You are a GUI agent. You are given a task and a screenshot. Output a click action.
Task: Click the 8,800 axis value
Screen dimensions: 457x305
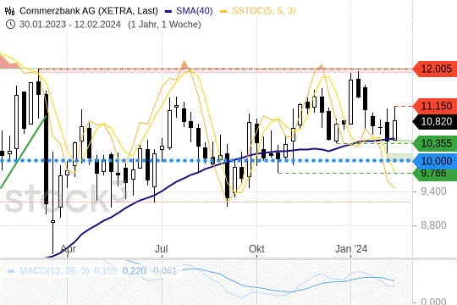coord(433,225)
